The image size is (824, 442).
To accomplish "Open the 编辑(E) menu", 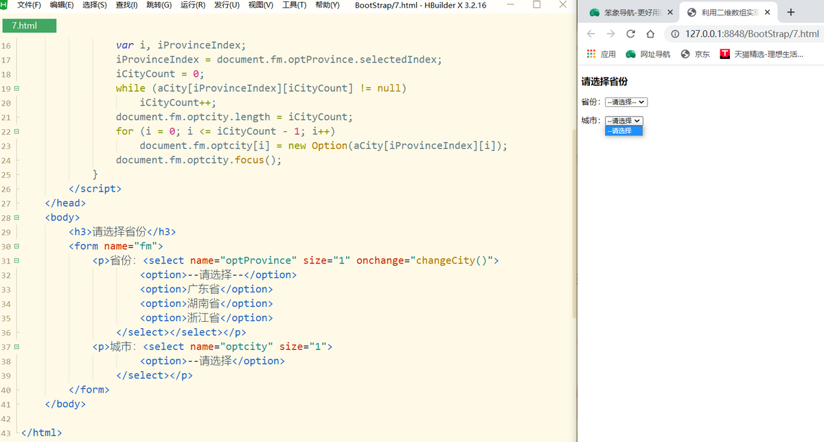I will click(x=62, y=5).
